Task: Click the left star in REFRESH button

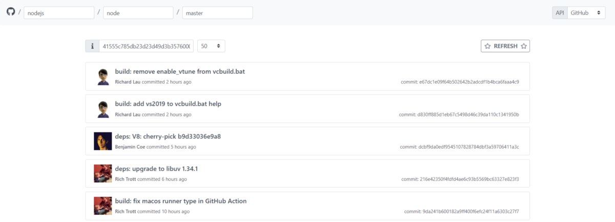Action: [488, 46]
